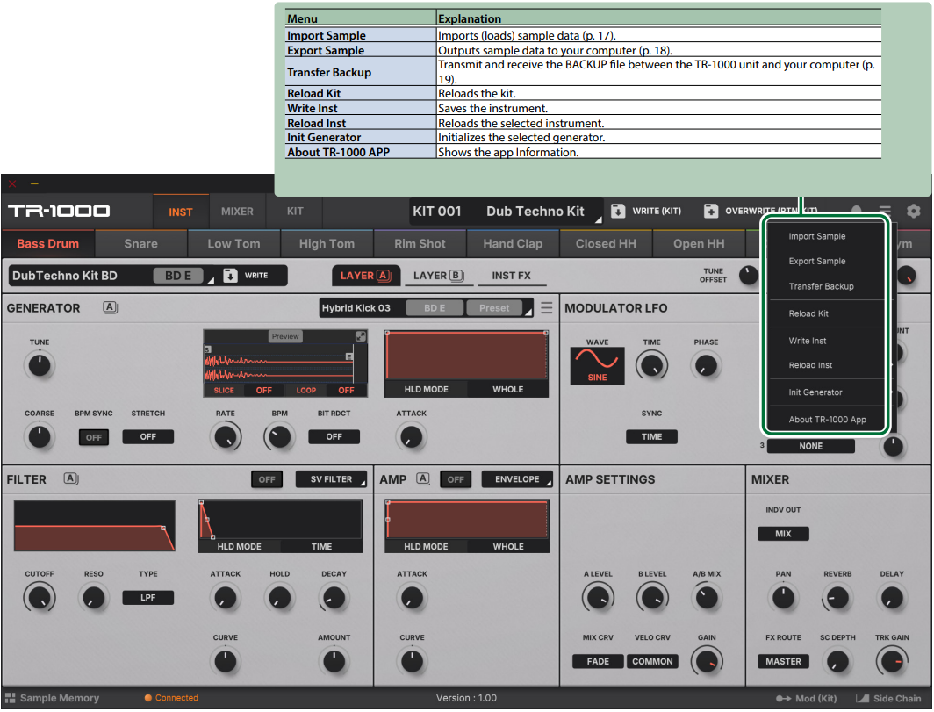The width and height of the screenshot is (934, 712).
Task: Click the generator TUNE knob
Action: (40, 365)
